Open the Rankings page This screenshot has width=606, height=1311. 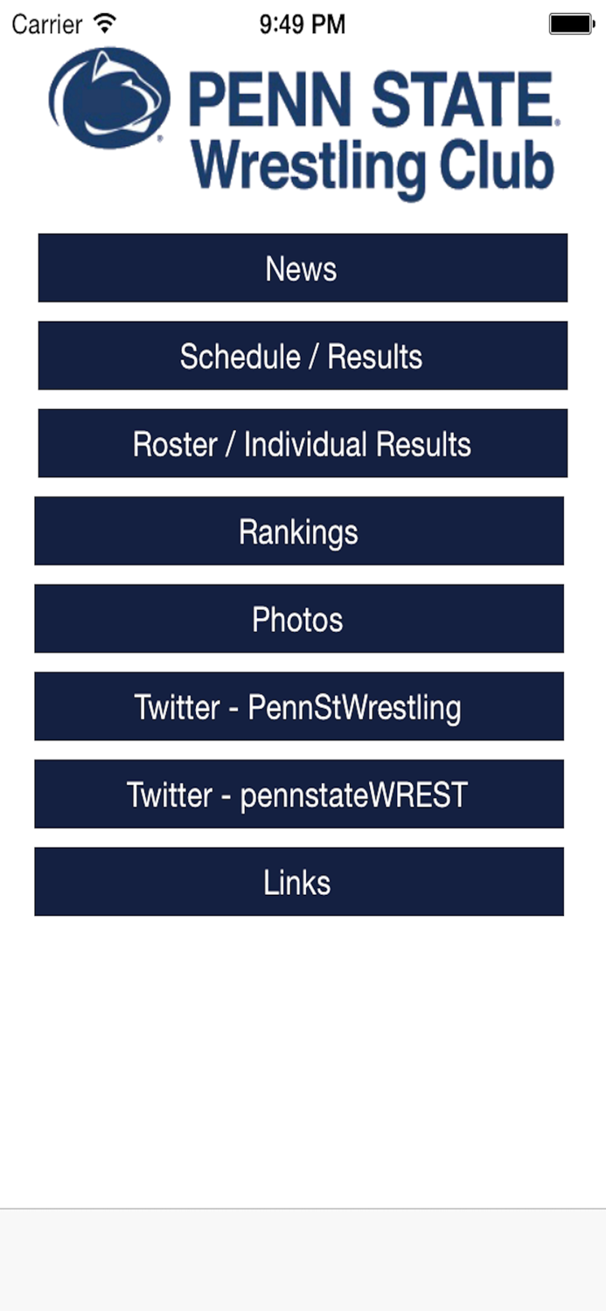pos(299,531)
